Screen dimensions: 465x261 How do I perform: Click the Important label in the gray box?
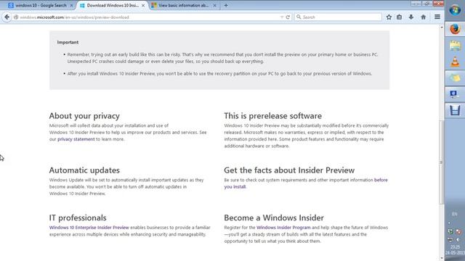[68, 42]
